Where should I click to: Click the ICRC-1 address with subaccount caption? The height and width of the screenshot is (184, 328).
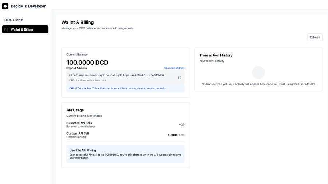pyautogui.click(x=87, y=80)
